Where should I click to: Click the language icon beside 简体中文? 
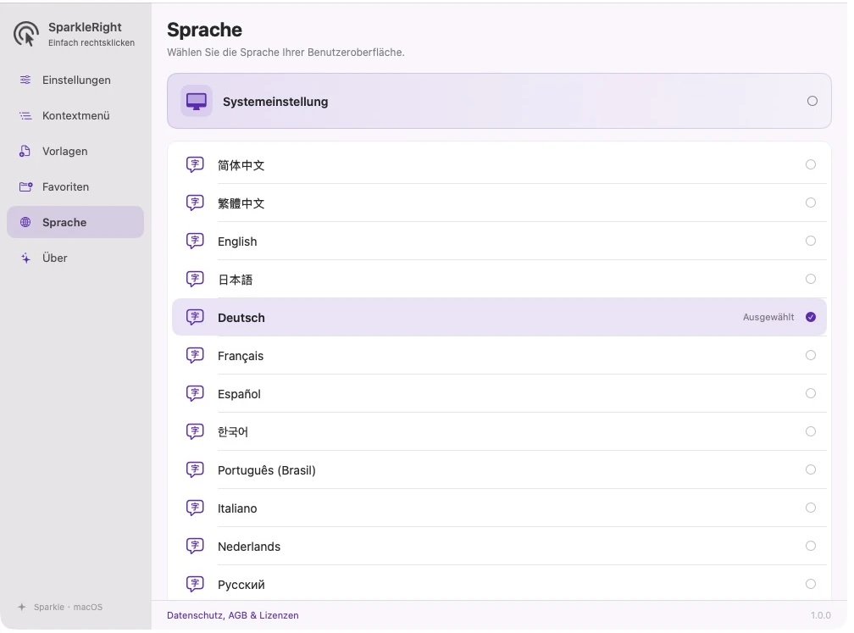[195, 164]
